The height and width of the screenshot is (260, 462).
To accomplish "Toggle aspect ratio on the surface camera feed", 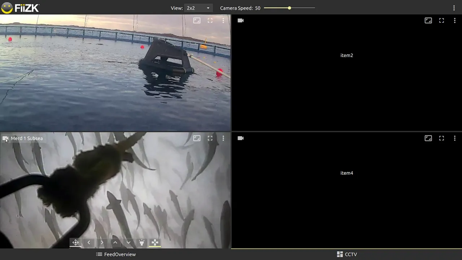I will tap(197, 21).
